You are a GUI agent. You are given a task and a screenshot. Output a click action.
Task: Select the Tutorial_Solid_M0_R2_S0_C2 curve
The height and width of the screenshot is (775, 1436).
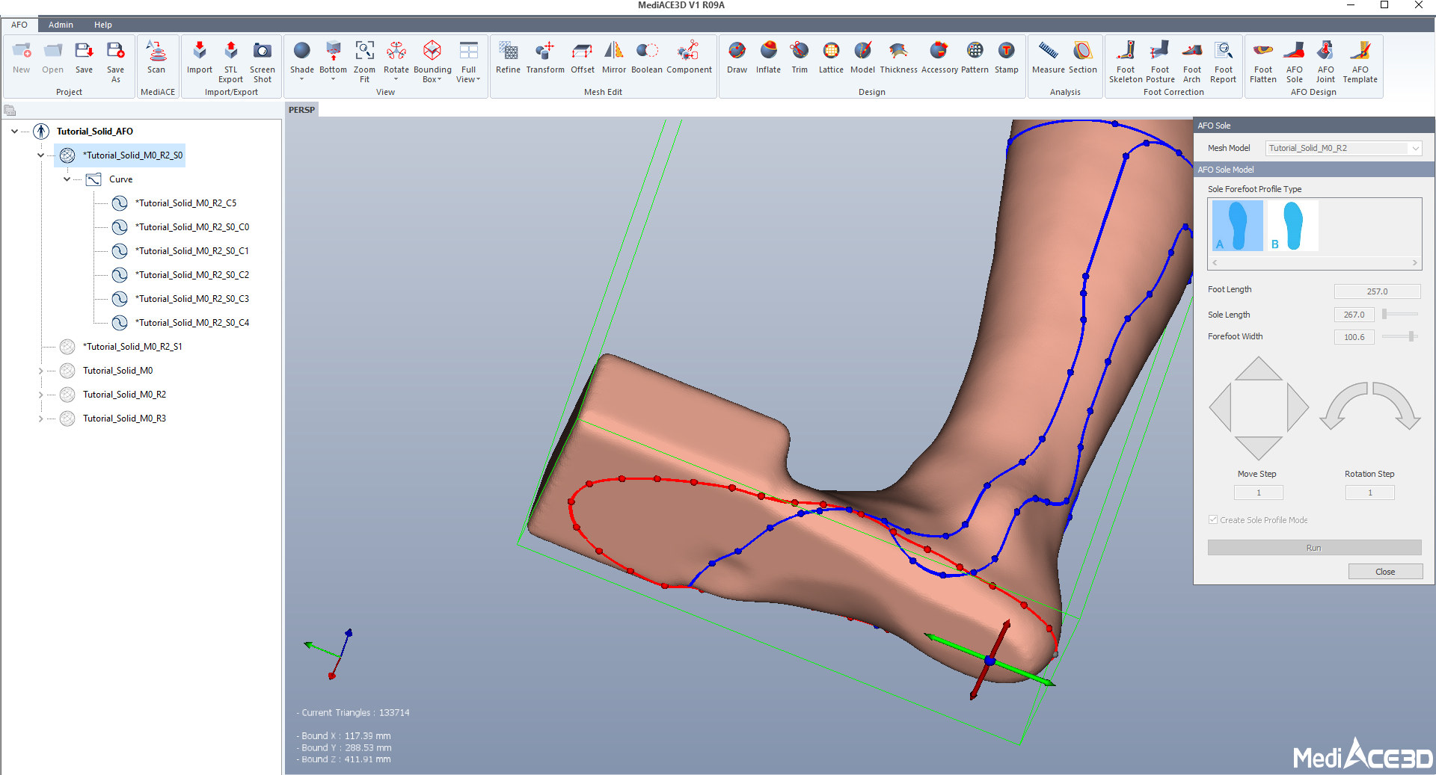pyautogui.click(x=192, y=275)
